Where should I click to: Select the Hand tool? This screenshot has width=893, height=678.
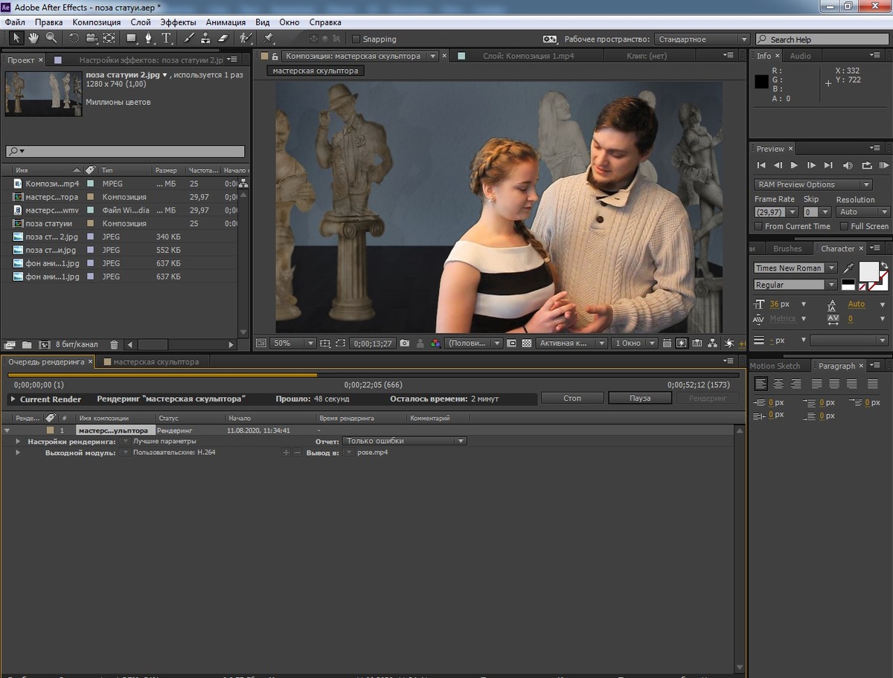[x=33, y=38]
